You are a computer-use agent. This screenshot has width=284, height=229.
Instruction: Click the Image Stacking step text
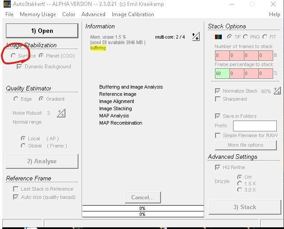click(x=115, y=108)
